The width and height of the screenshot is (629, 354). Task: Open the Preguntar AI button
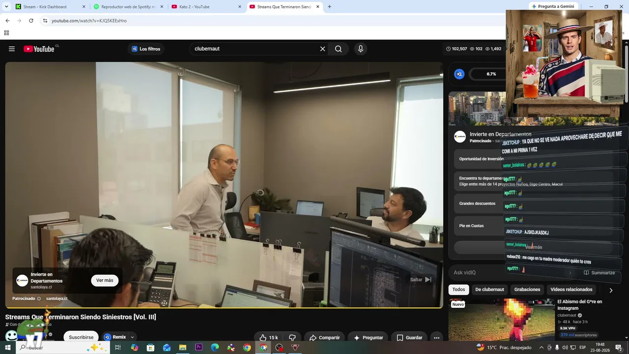[x=369, y=338]
